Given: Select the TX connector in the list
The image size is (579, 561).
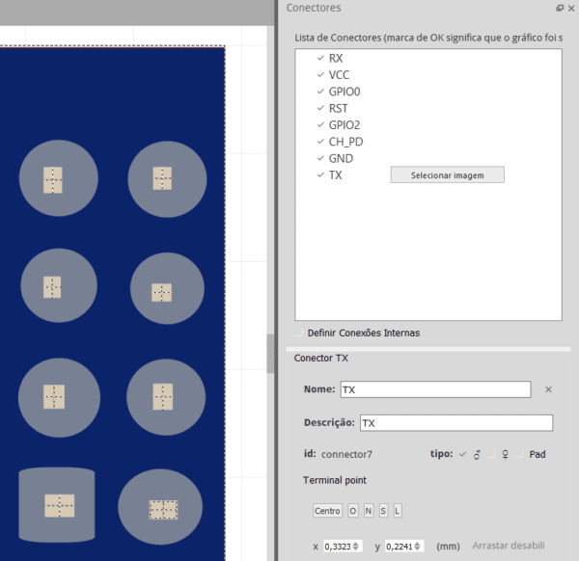Looking at the screenshot, I should (x=335, y=175).
